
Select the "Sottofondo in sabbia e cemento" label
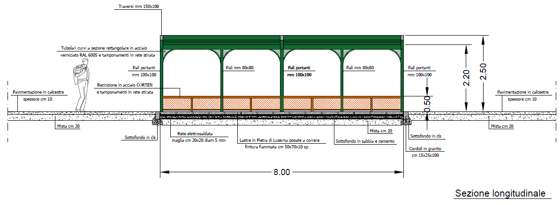pyautogui.click(x=365, y=141)
